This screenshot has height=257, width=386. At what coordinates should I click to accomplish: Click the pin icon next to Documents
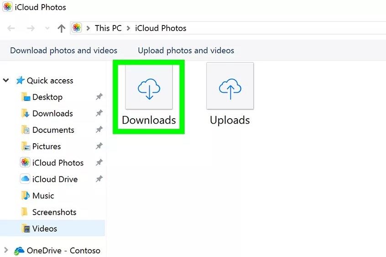(x=99, y=129)
